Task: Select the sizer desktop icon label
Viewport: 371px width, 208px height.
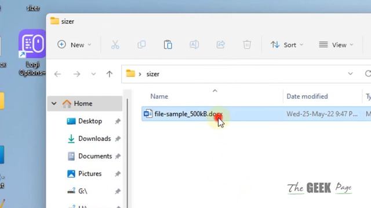Action: 33,8
